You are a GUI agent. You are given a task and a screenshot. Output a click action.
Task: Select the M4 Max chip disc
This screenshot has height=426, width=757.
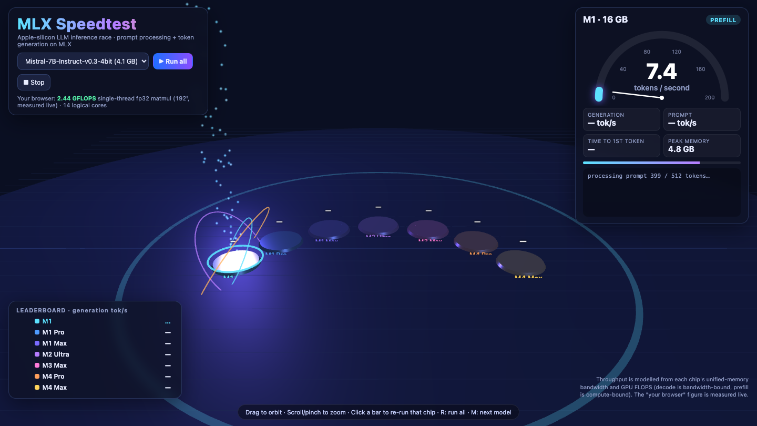click(521, 262)
